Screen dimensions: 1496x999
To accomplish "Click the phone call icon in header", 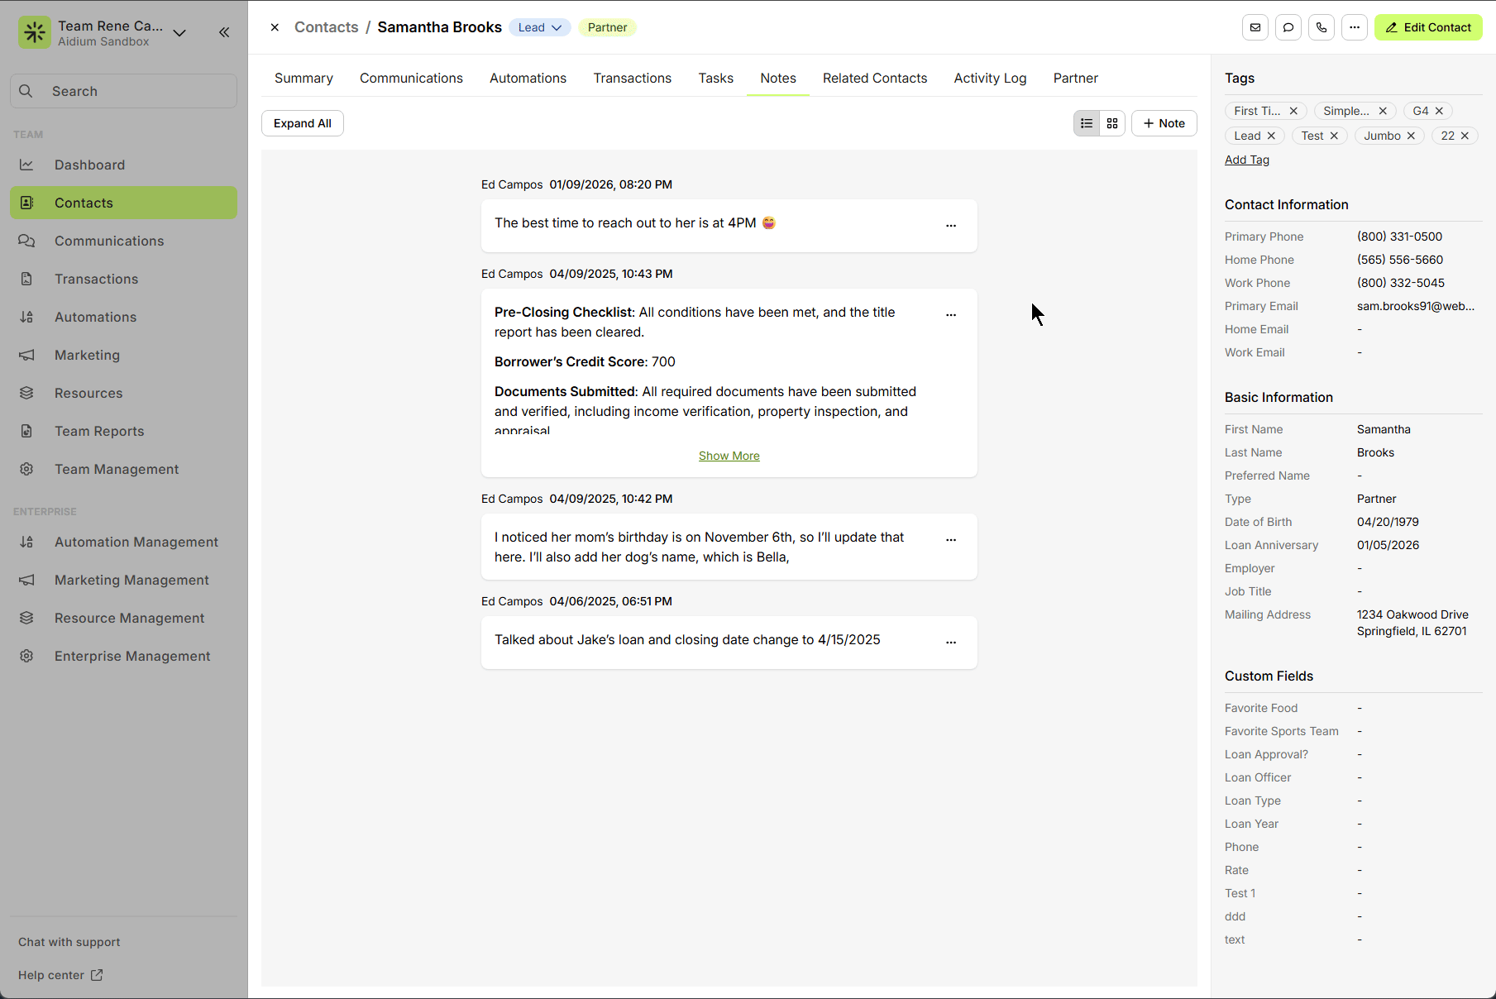I will 1321,27.
